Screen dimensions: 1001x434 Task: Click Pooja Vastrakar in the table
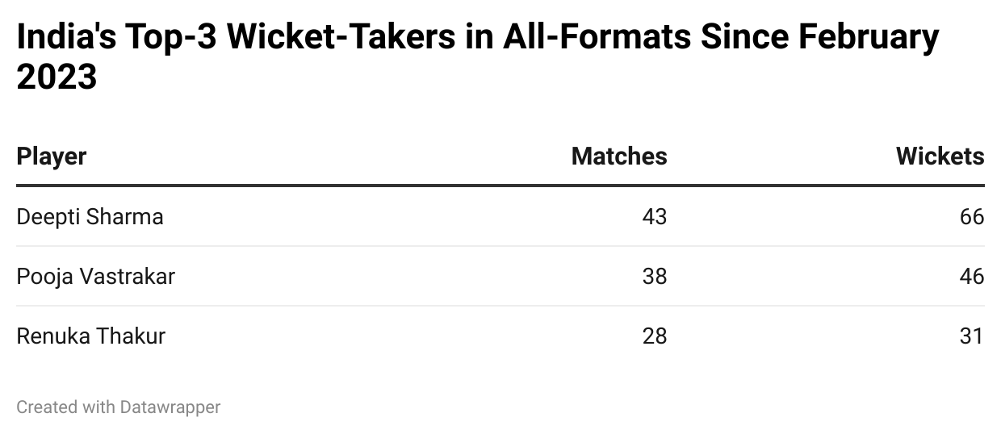pyautogui.click(x=95, y=277)
